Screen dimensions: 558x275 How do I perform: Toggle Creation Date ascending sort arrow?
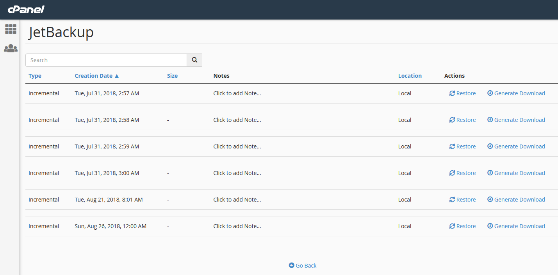click(x=116, y=76)
